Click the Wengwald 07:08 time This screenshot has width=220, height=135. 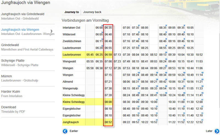[x=108, y=61]
